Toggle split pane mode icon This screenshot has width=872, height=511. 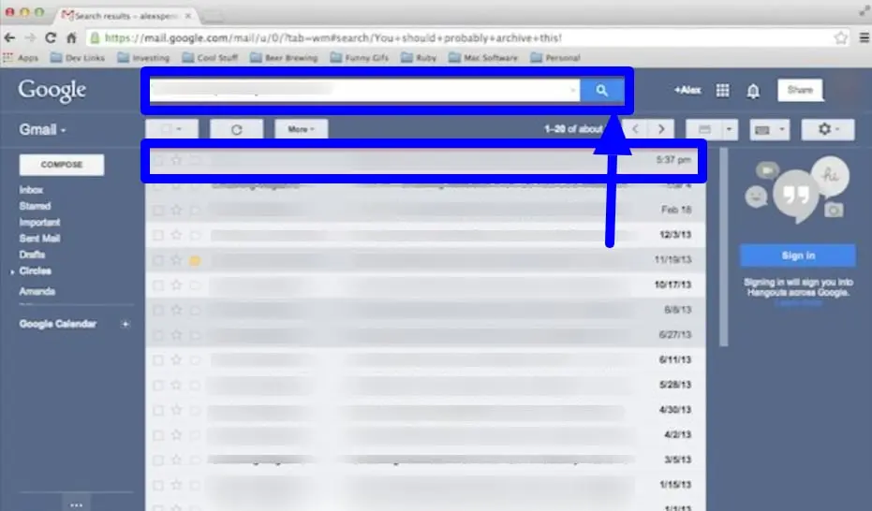(704, 129)
